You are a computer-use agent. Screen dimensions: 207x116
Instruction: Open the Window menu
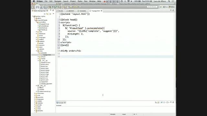tap(92, 1)
